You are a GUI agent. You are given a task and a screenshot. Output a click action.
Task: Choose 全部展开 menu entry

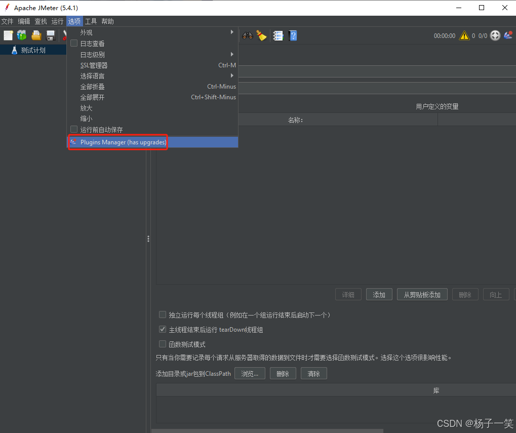click(153, 97)
